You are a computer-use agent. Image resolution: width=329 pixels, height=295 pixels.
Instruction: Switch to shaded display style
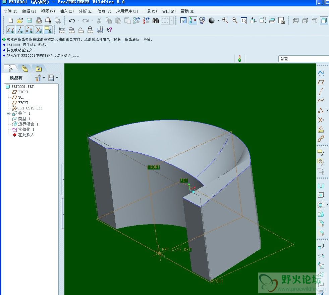[324, 20]
